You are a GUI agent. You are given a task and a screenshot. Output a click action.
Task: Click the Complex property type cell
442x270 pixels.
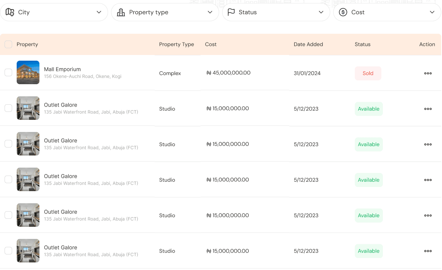tap(170, 73)
